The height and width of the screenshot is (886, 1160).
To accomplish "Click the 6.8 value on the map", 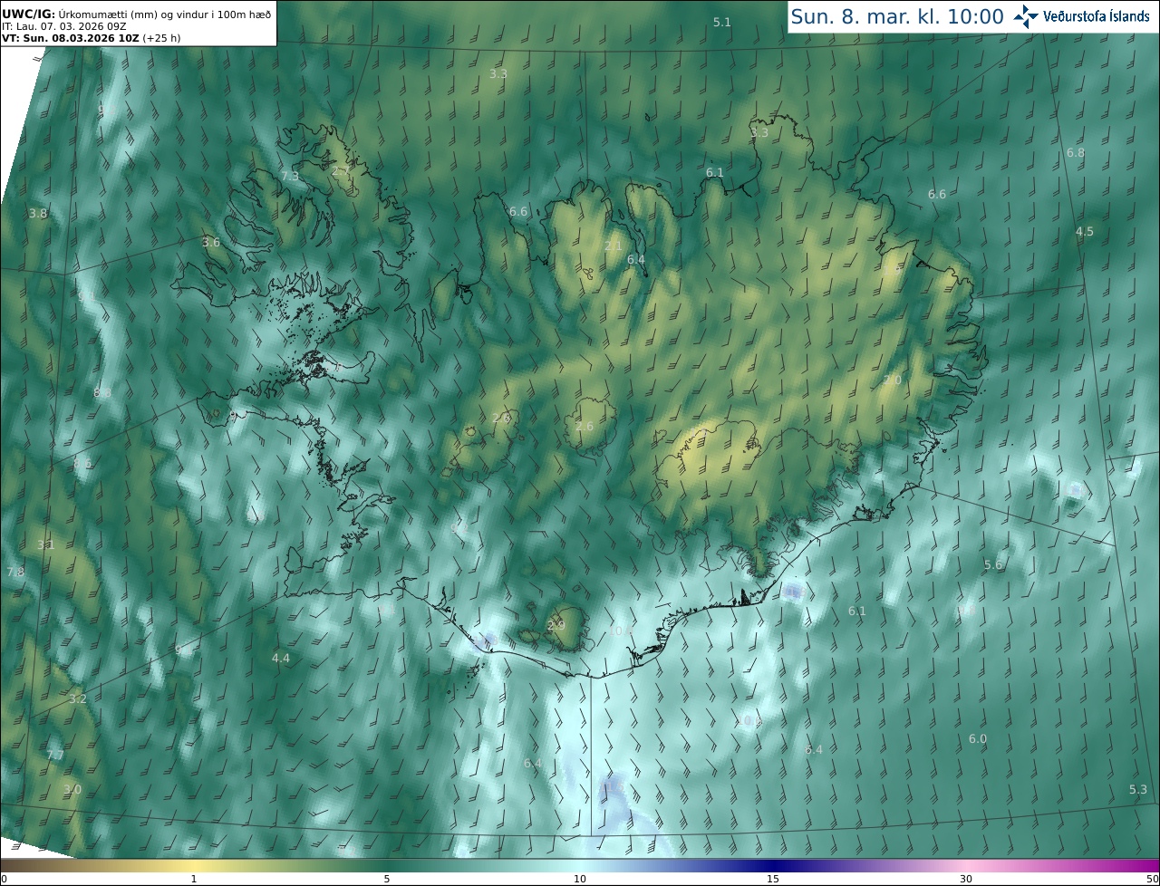I will 1076,153.
